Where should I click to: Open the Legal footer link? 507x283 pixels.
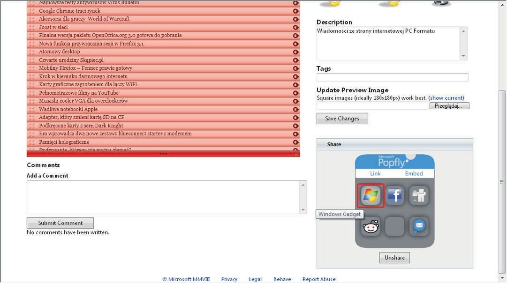[x=255, y=279]
